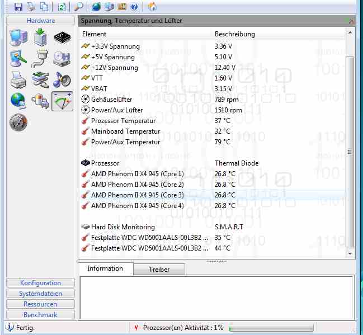
Task: Sort by the Element column header
Action: pos(145,34)
